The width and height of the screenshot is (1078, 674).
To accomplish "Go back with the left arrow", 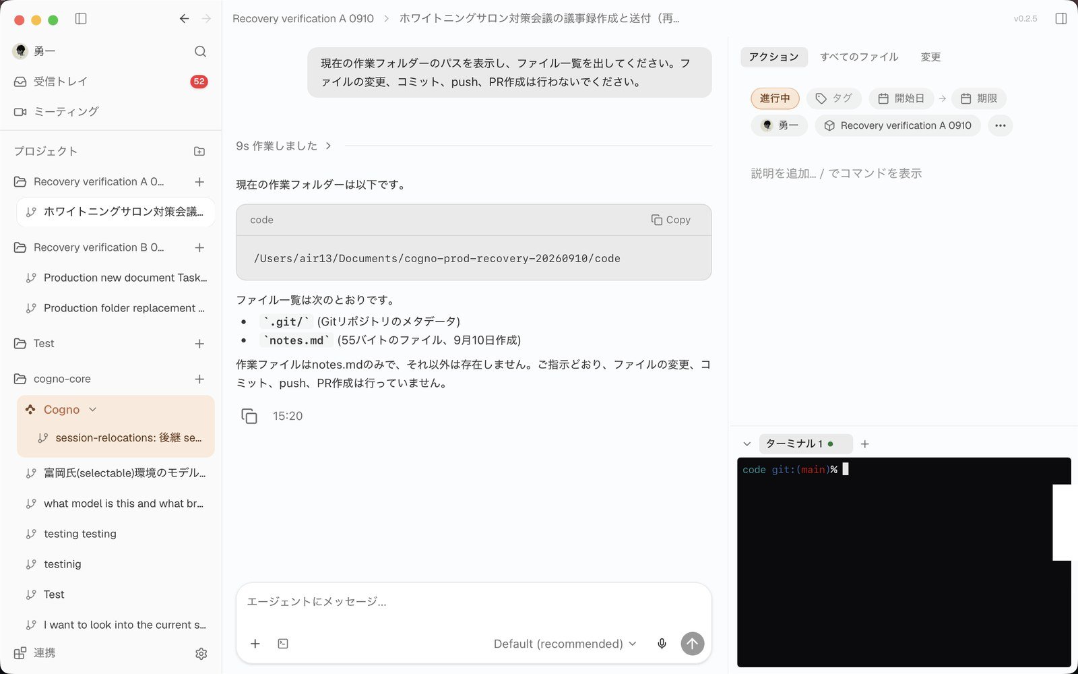I will (x=184, y=19).
